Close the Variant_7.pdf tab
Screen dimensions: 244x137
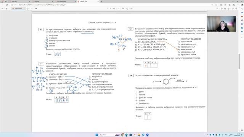[x=98, y=2]
